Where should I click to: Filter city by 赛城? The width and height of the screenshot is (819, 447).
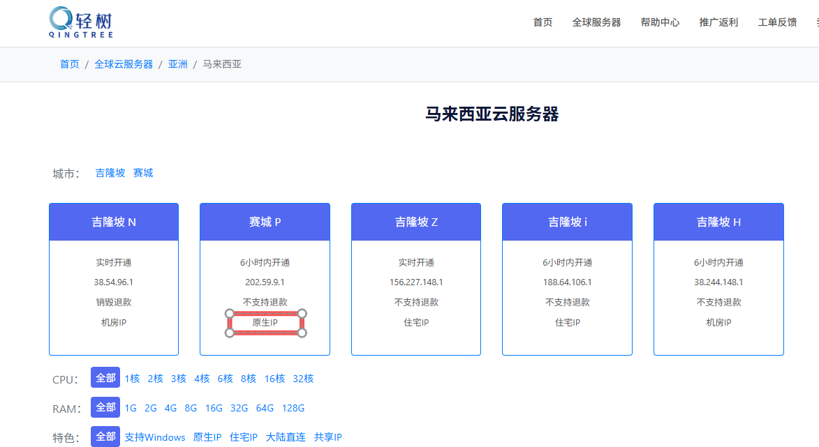coord(143,173)
